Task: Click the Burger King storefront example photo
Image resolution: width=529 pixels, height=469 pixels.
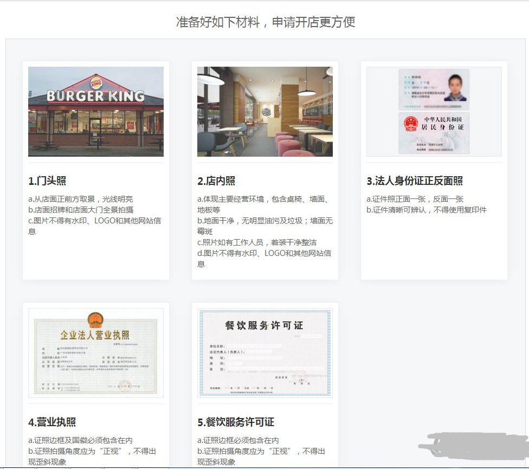Action: point(95,111)
